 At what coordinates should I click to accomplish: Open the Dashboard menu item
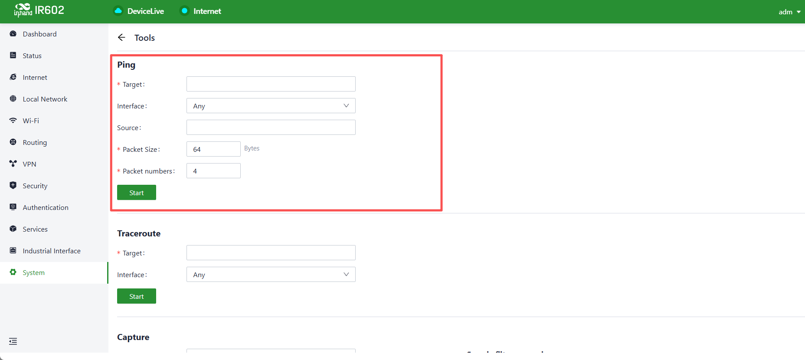click(54, 34)
